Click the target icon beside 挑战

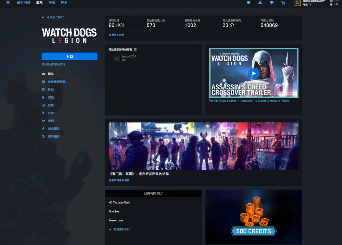pyautogui.click(x=43, y=90)
